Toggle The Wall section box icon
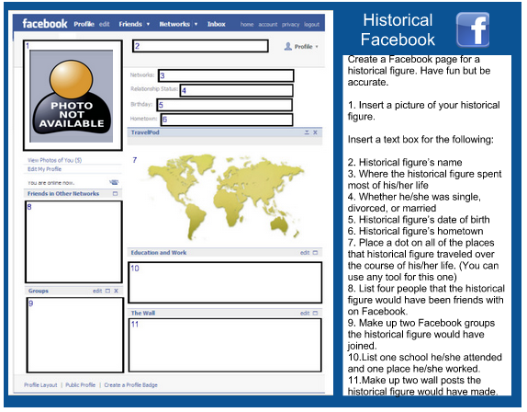 [x=315, y=313]
